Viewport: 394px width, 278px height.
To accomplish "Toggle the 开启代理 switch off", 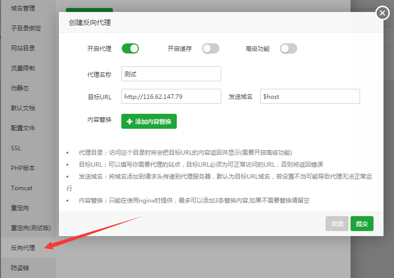I will coord(130,48).
